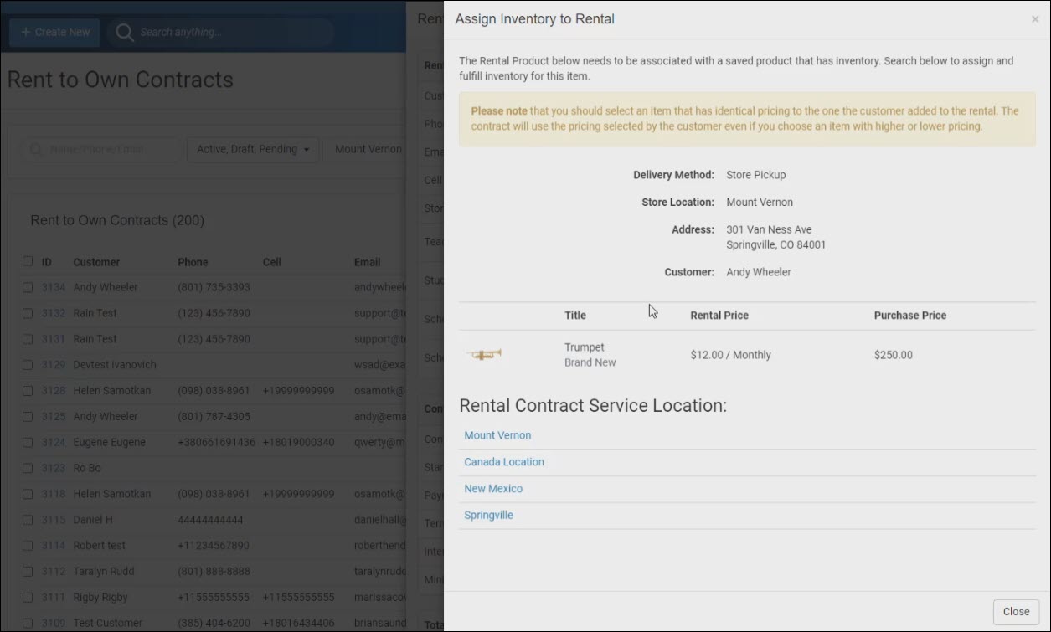Click phone number (098) 038-8961 for contract 3128
The height and width of the screenshot is (632, 1051).
(x=214, y=391)
